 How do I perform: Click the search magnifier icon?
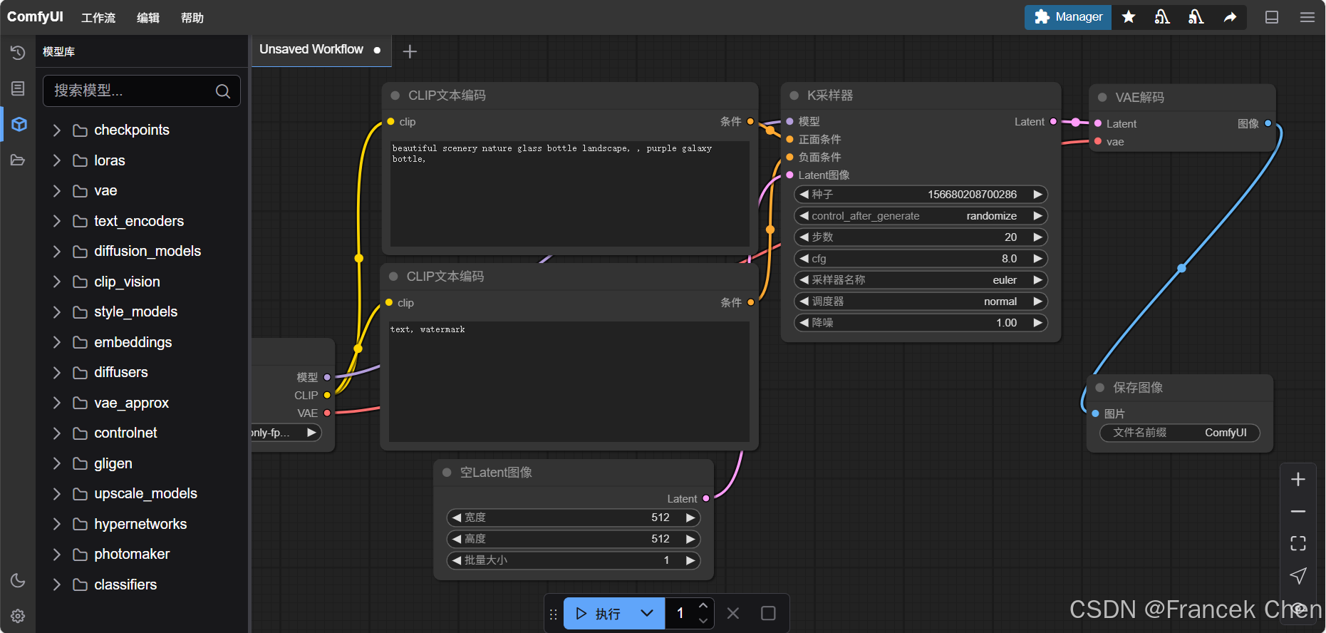click(x=223, y=91)
